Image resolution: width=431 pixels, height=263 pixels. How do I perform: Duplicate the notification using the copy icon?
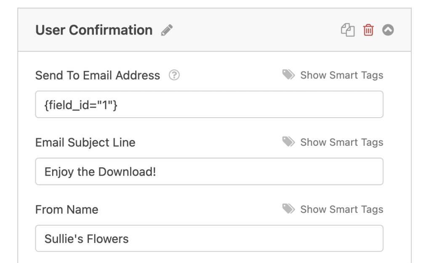pyautogui.click(x=348, y=30)
